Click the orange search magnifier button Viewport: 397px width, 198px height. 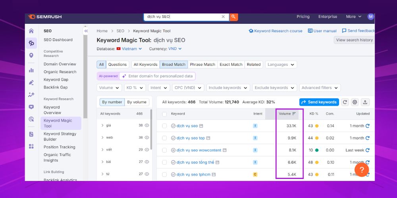233,17
